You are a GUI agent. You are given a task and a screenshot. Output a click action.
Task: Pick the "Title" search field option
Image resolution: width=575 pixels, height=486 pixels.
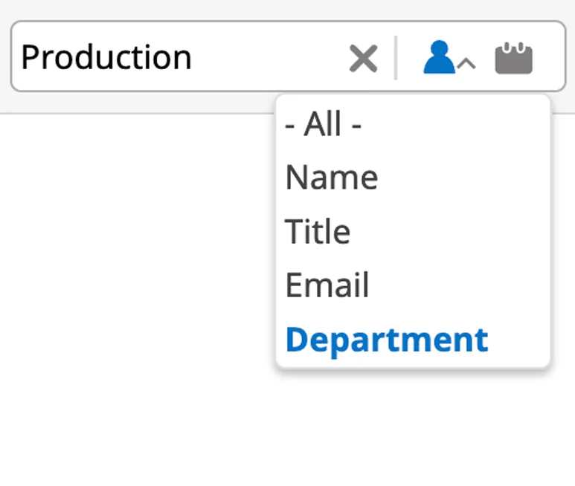[318, 231]
